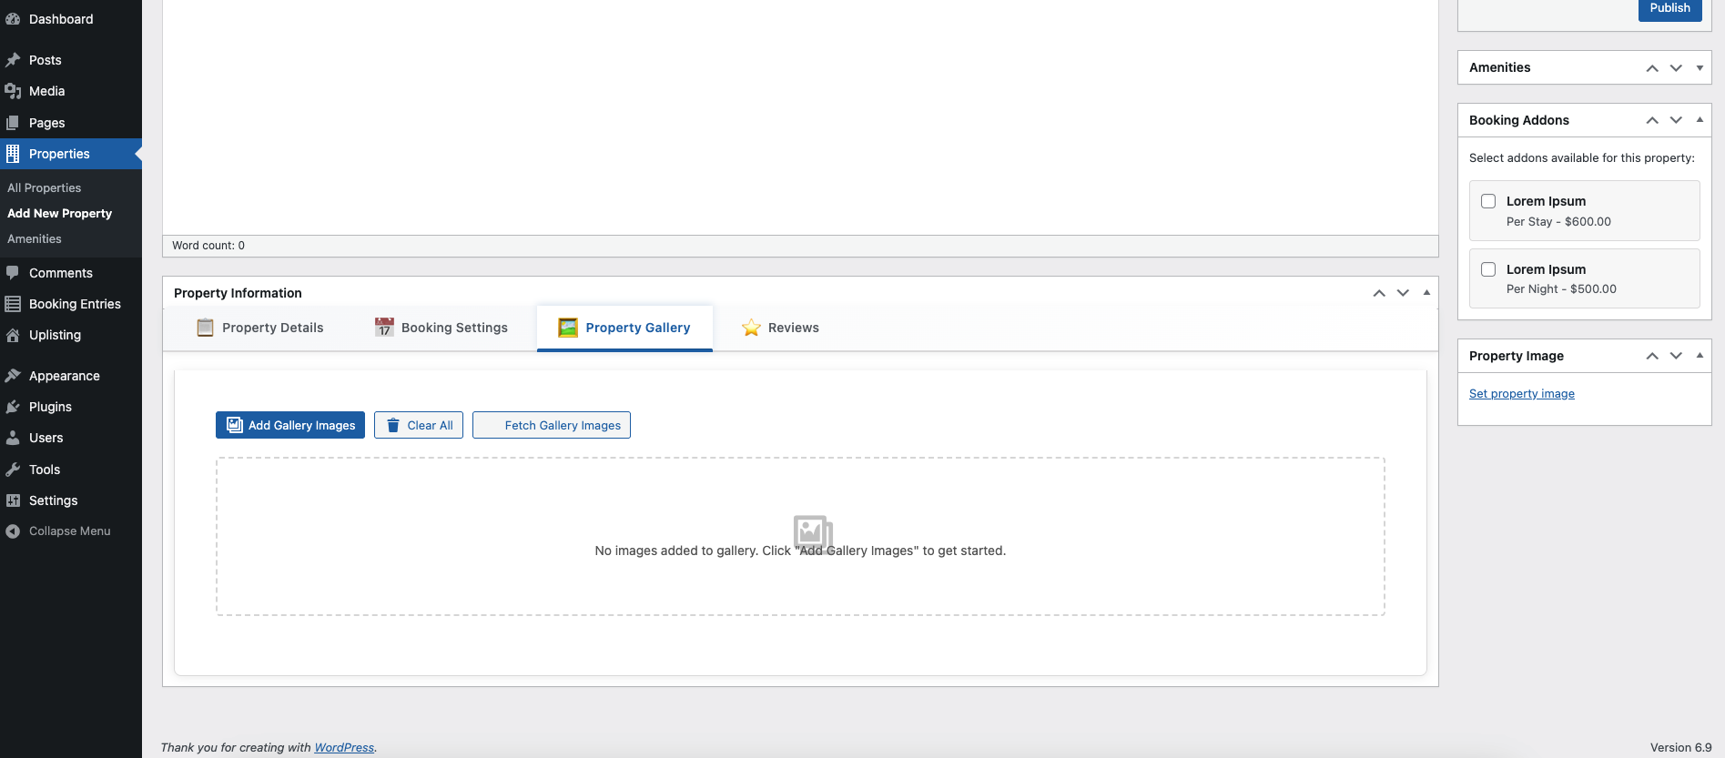This screenshot has height=758, width=1725.
Task: Click the Collapse Menu arrow icon
Action: 13,531
